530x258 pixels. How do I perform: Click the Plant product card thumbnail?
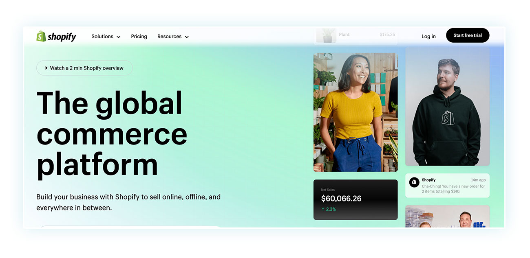click(x=326, y=35)
